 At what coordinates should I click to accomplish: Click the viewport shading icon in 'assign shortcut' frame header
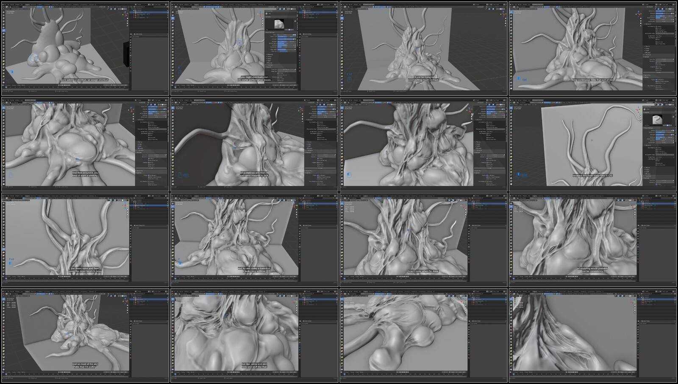click(x=122, y=8)
